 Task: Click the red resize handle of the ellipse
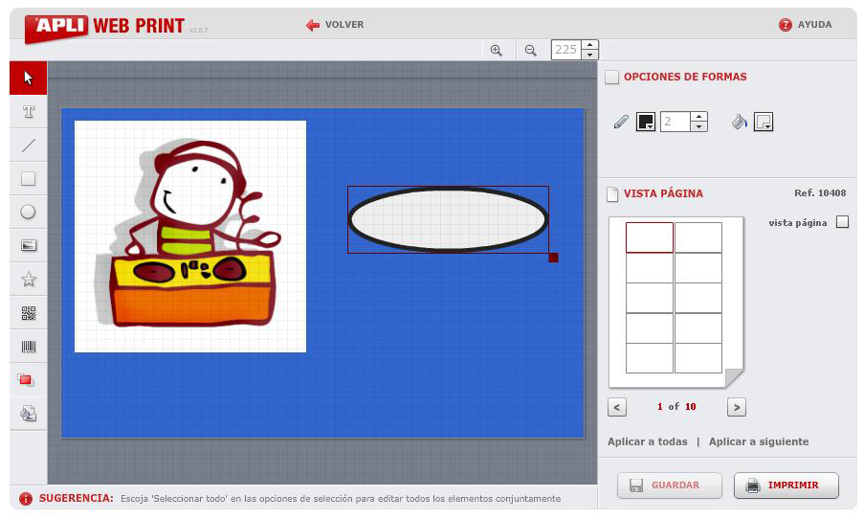click(553, 258)
